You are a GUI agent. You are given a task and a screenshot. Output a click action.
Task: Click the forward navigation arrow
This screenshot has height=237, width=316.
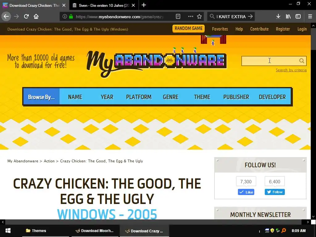16,16
